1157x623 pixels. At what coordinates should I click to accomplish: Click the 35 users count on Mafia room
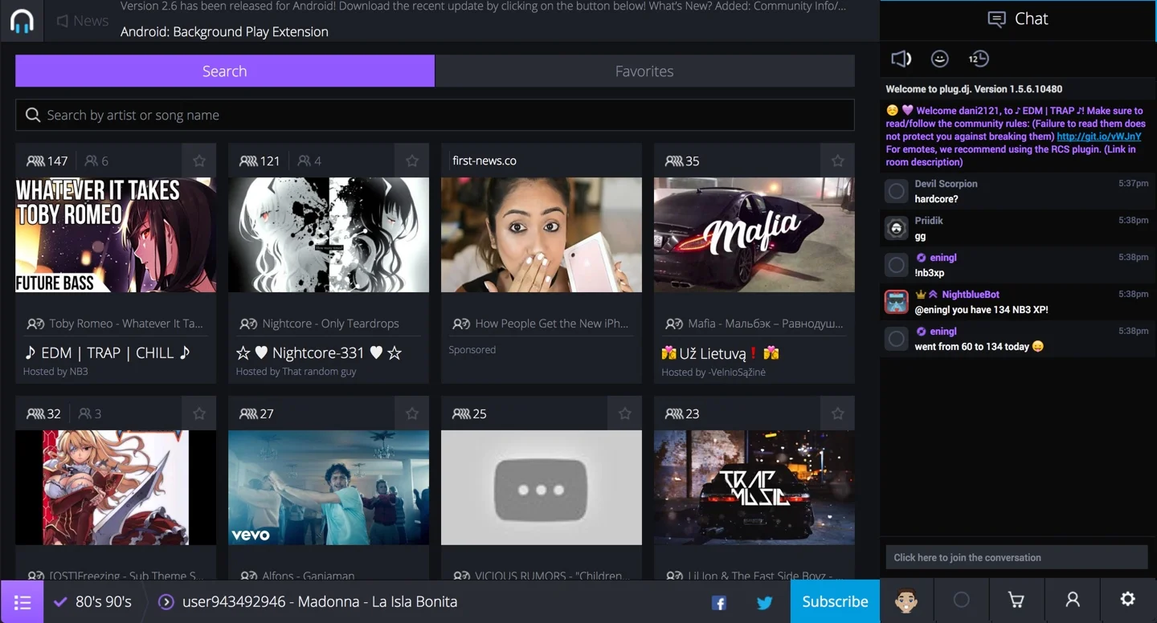[682, 161]
